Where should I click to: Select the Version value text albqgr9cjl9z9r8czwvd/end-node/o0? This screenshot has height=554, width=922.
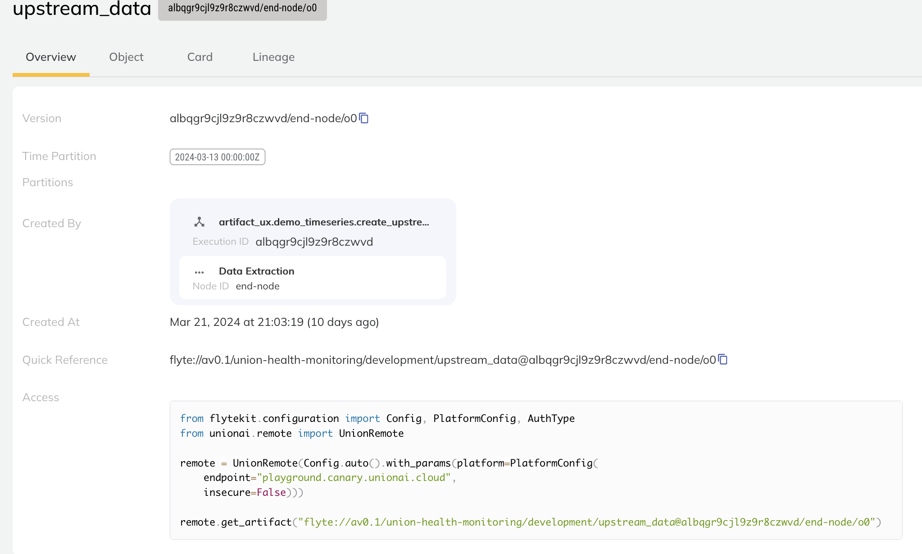click(x=263, y=118)
